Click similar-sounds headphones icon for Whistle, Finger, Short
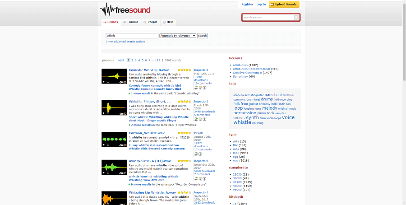This screenshot has height=205, width=406. [x=196, y=119]
